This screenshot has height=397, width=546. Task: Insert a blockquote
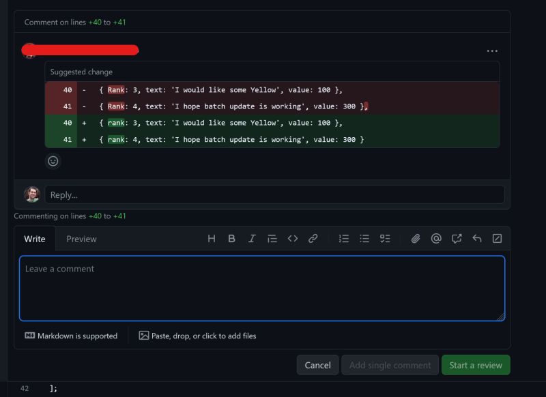click(272, 238)
